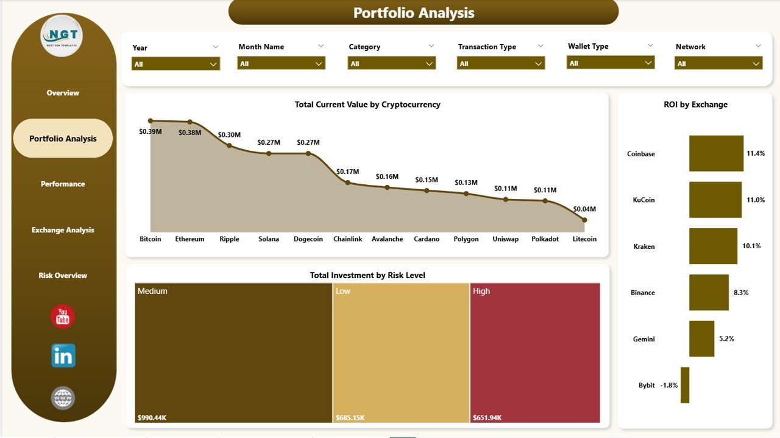Select the Coinbase bar in ROI chart

pos(716,153)
